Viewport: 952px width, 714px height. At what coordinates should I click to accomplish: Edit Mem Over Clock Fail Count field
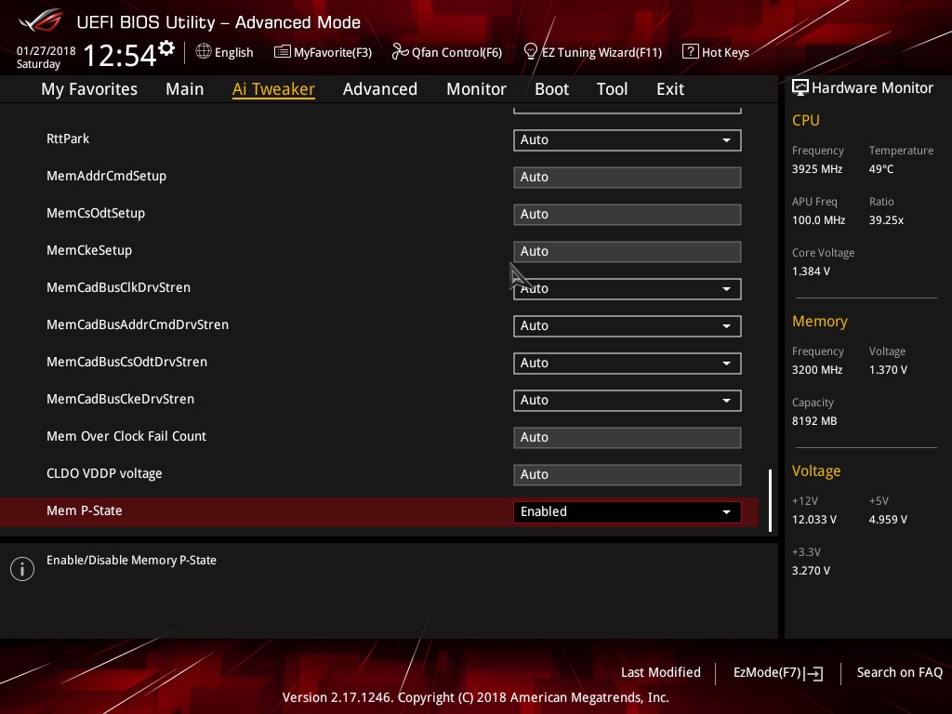(628, 438)
